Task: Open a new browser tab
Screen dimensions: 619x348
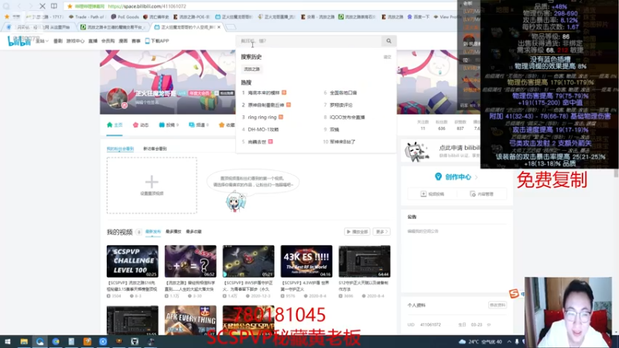Action: 231,27
